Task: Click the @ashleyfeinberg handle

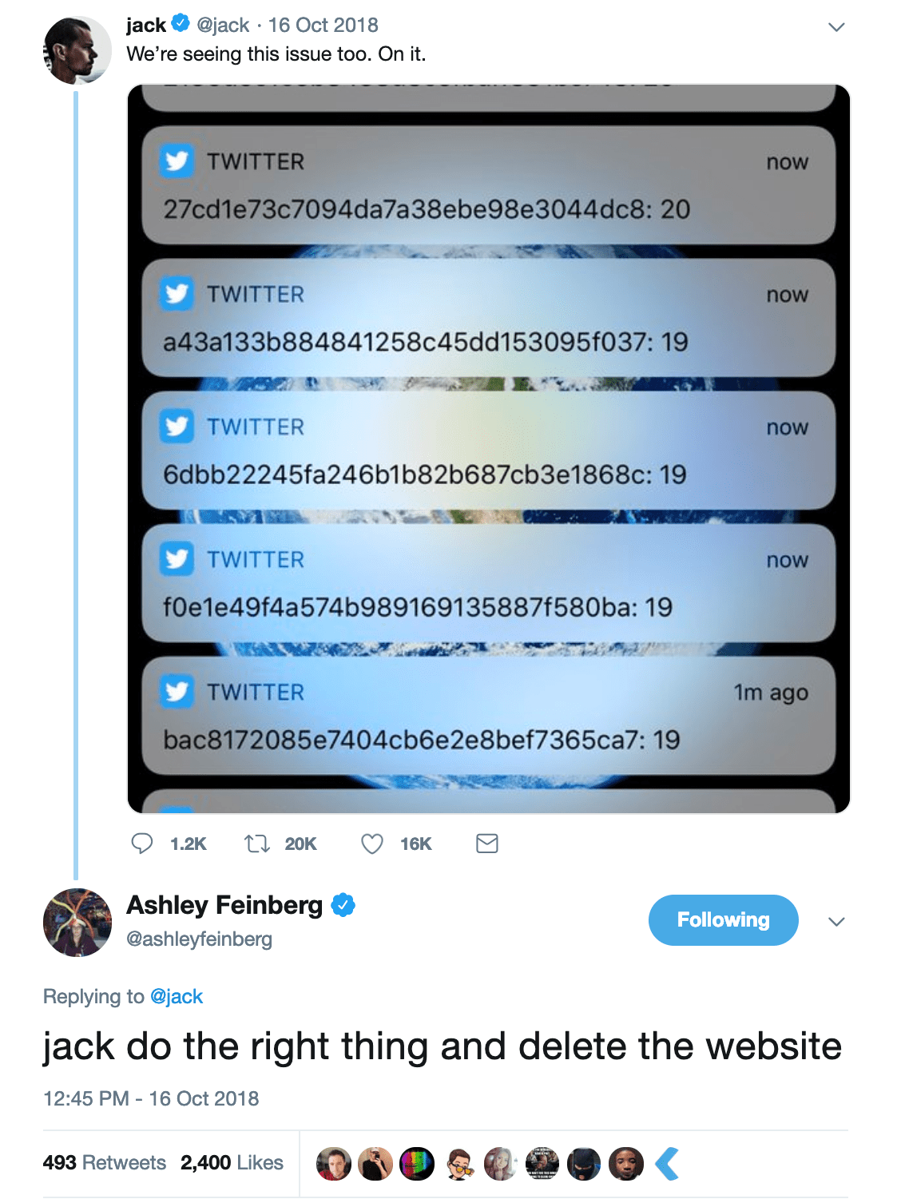Action: click(x=200, y=939)
